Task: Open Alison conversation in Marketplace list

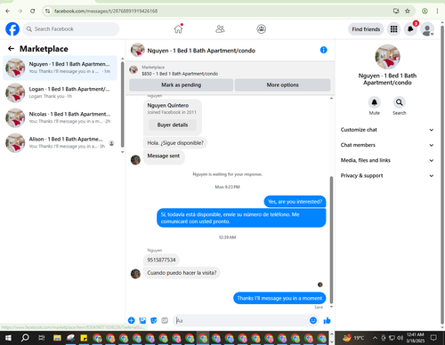Action: coord(60,142)
